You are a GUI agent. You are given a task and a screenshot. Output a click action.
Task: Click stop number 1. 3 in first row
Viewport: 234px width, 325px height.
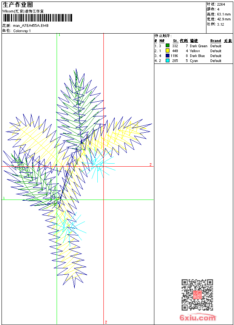(158, 46)
